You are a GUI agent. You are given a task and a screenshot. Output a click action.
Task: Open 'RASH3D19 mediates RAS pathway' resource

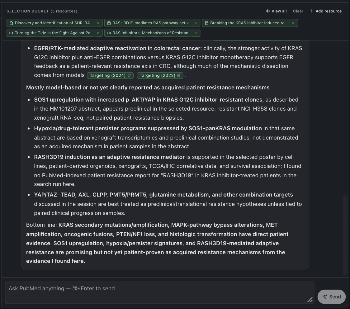tap(152, 23)
